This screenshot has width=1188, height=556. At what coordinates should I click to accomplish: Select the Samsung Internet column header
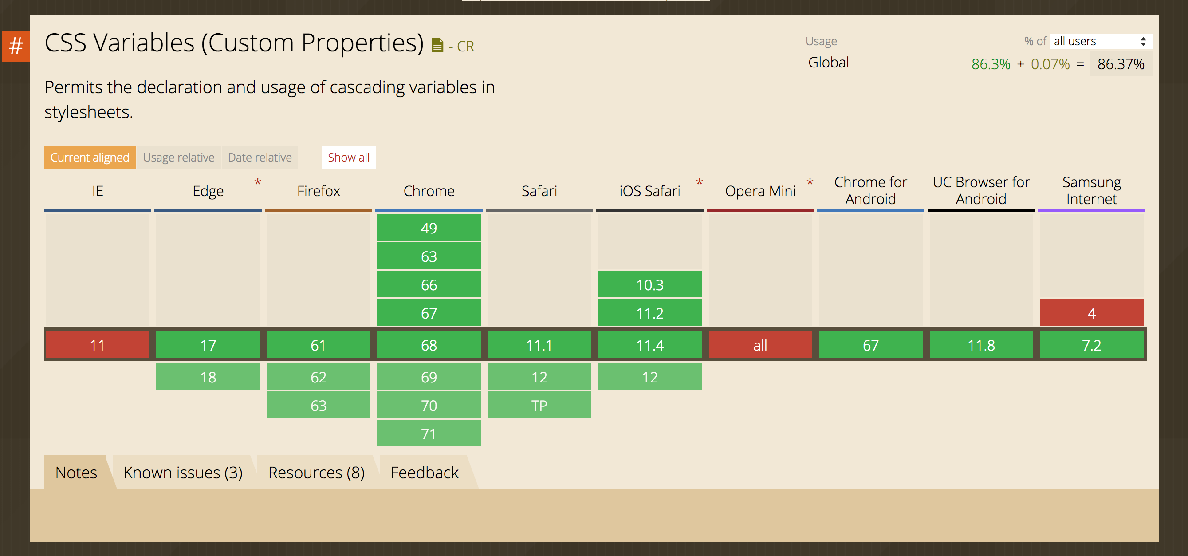(1091, 190)
